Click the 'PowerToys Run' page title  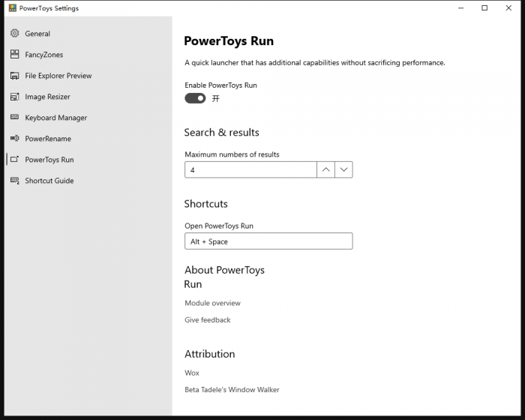229,40
